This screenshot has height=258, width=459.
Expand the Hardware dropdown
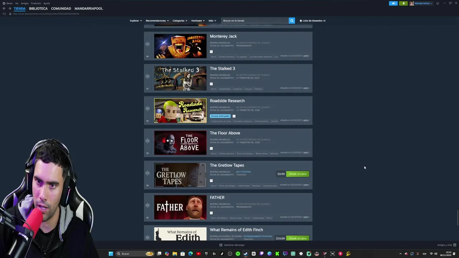198,21
